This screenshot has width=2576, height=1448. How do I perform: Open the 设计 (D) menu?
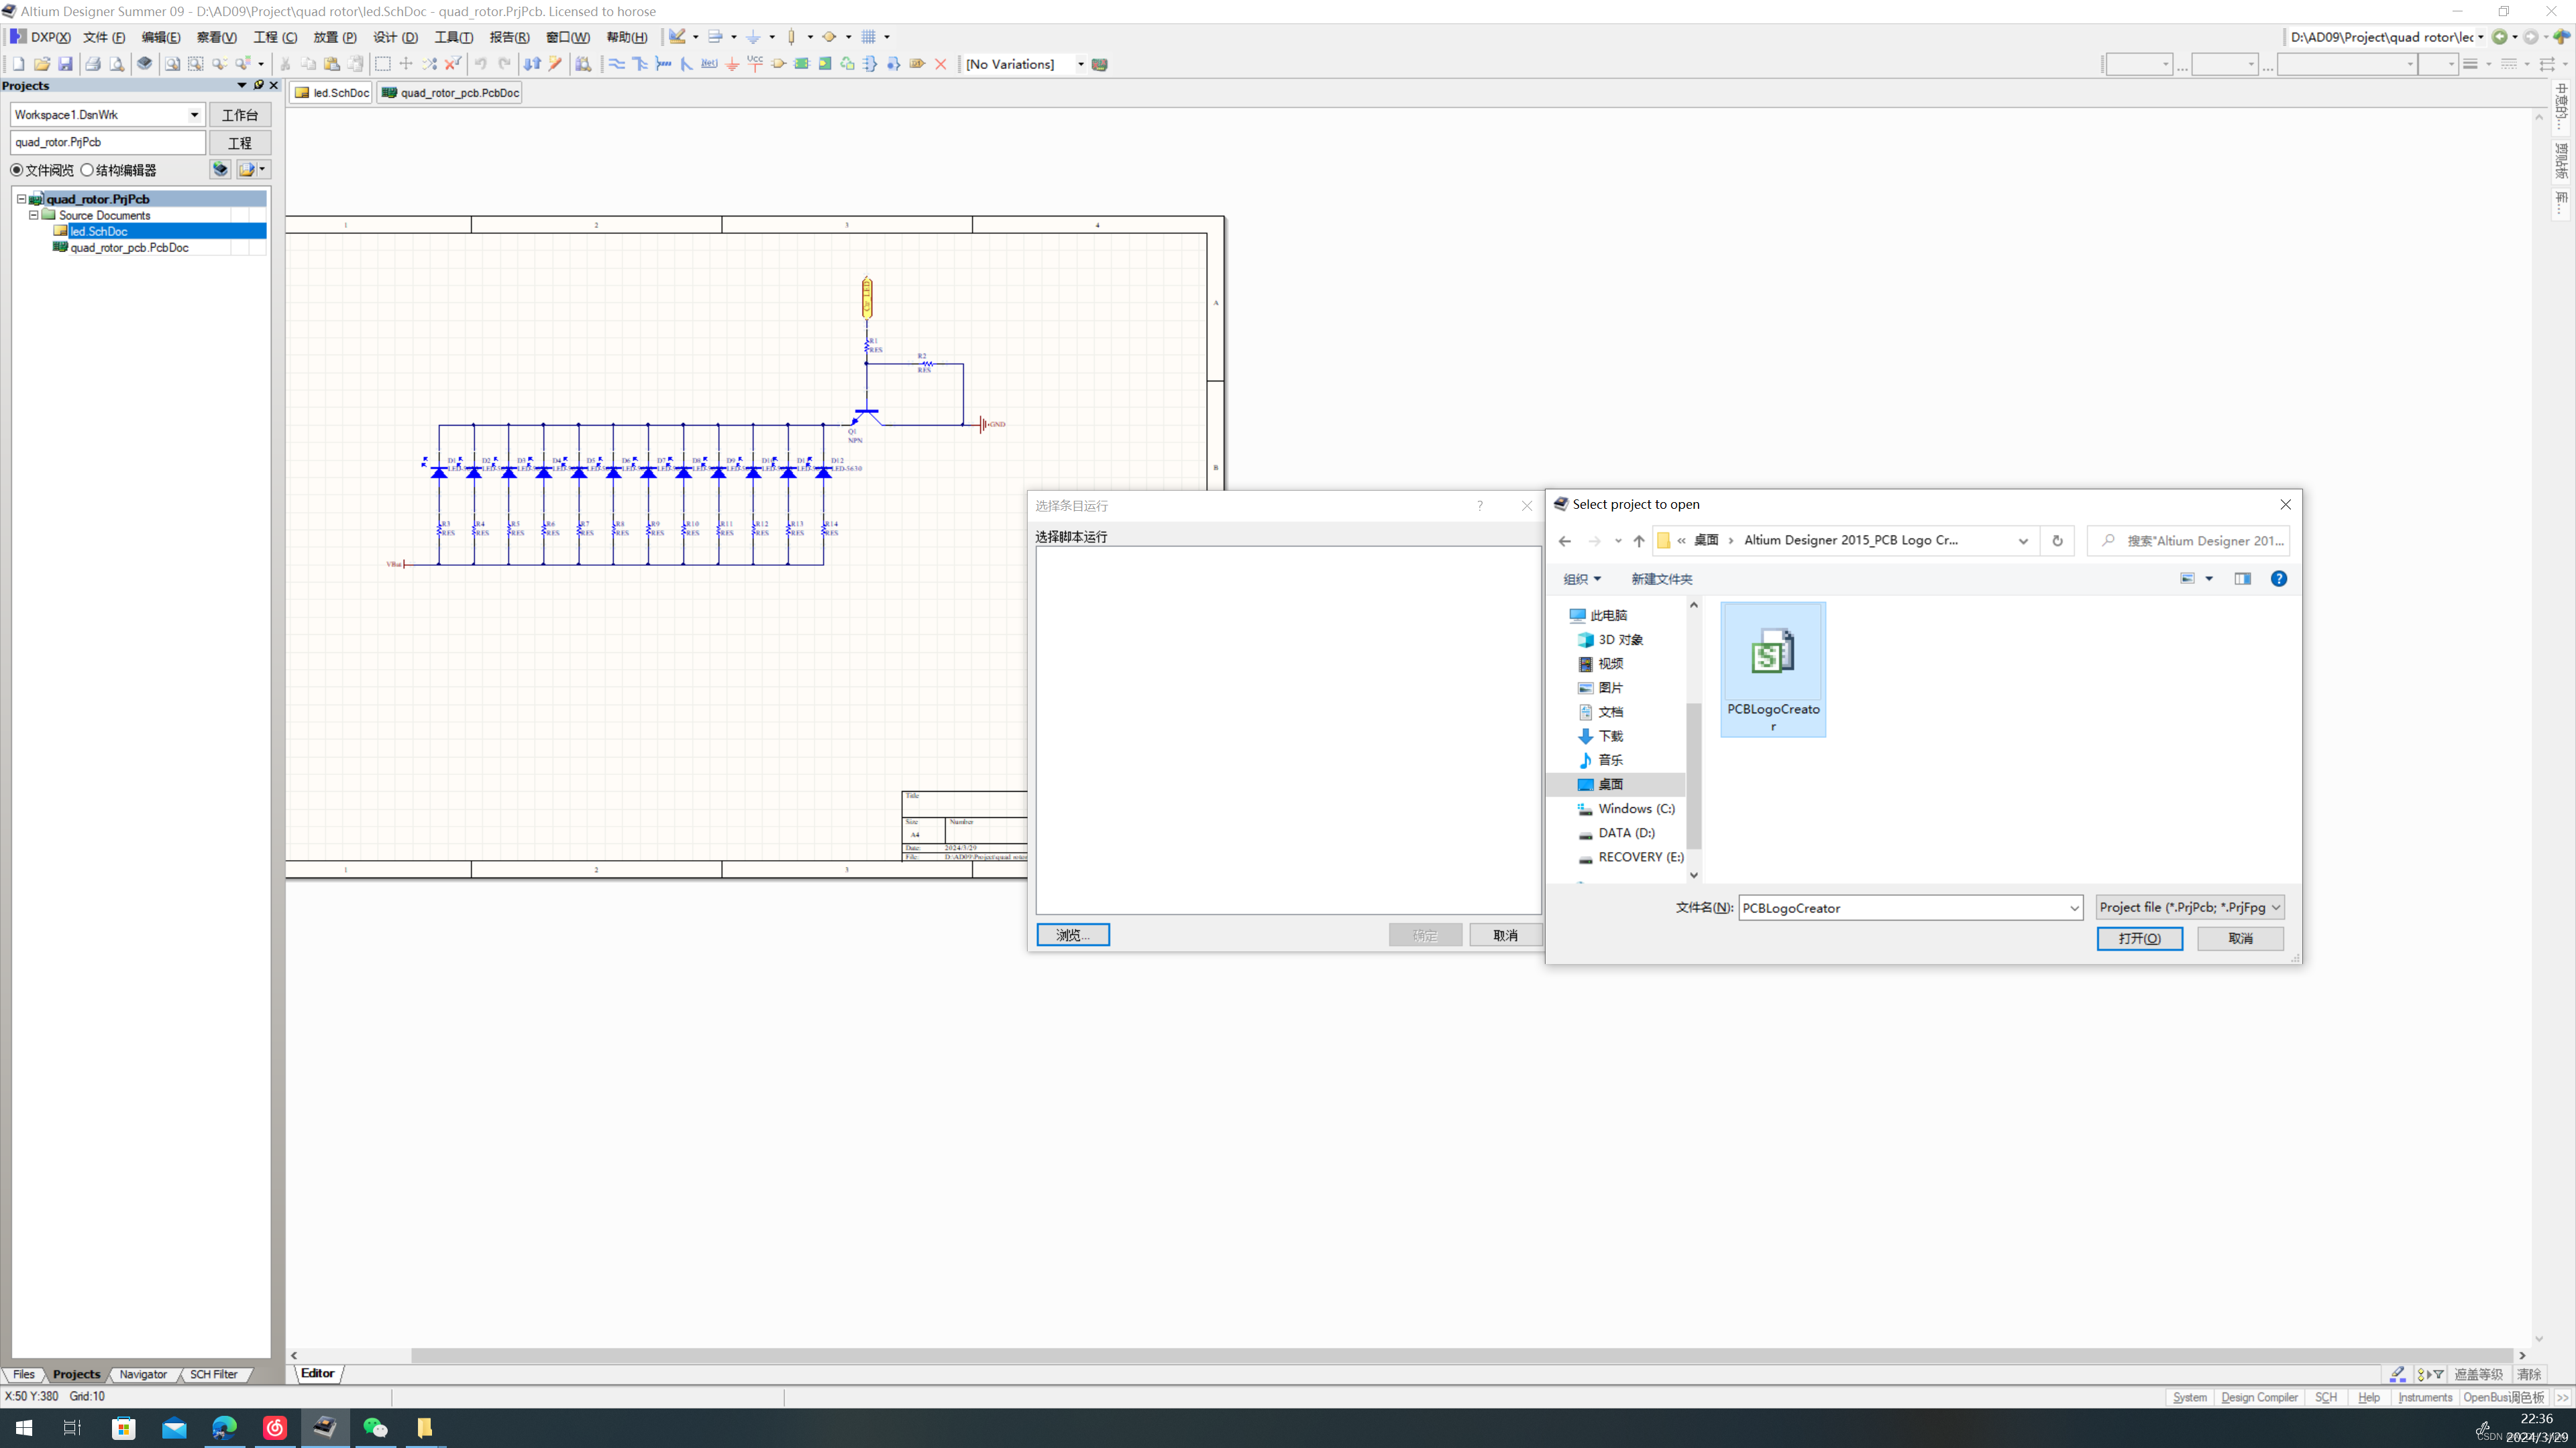395,37
